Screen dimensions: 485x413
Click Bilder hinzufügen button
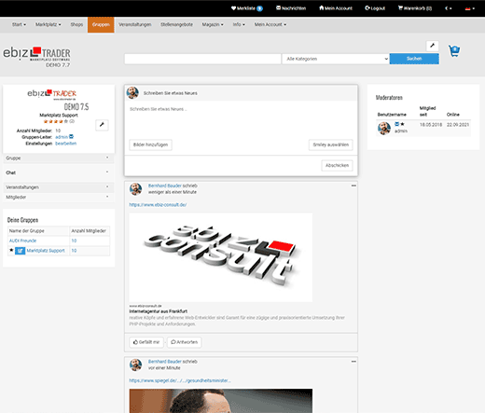tap(150, 145)
